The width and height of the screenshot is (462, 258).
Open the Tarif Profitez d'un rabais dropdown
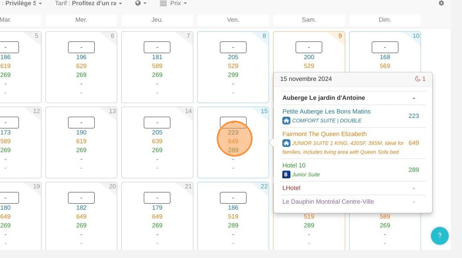[88, 3]
